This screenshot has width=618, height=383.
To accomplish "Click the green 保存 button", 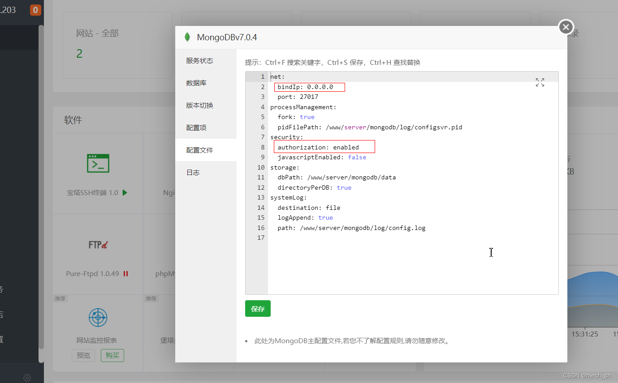I will pyautogui.click(x=258, y=309).
